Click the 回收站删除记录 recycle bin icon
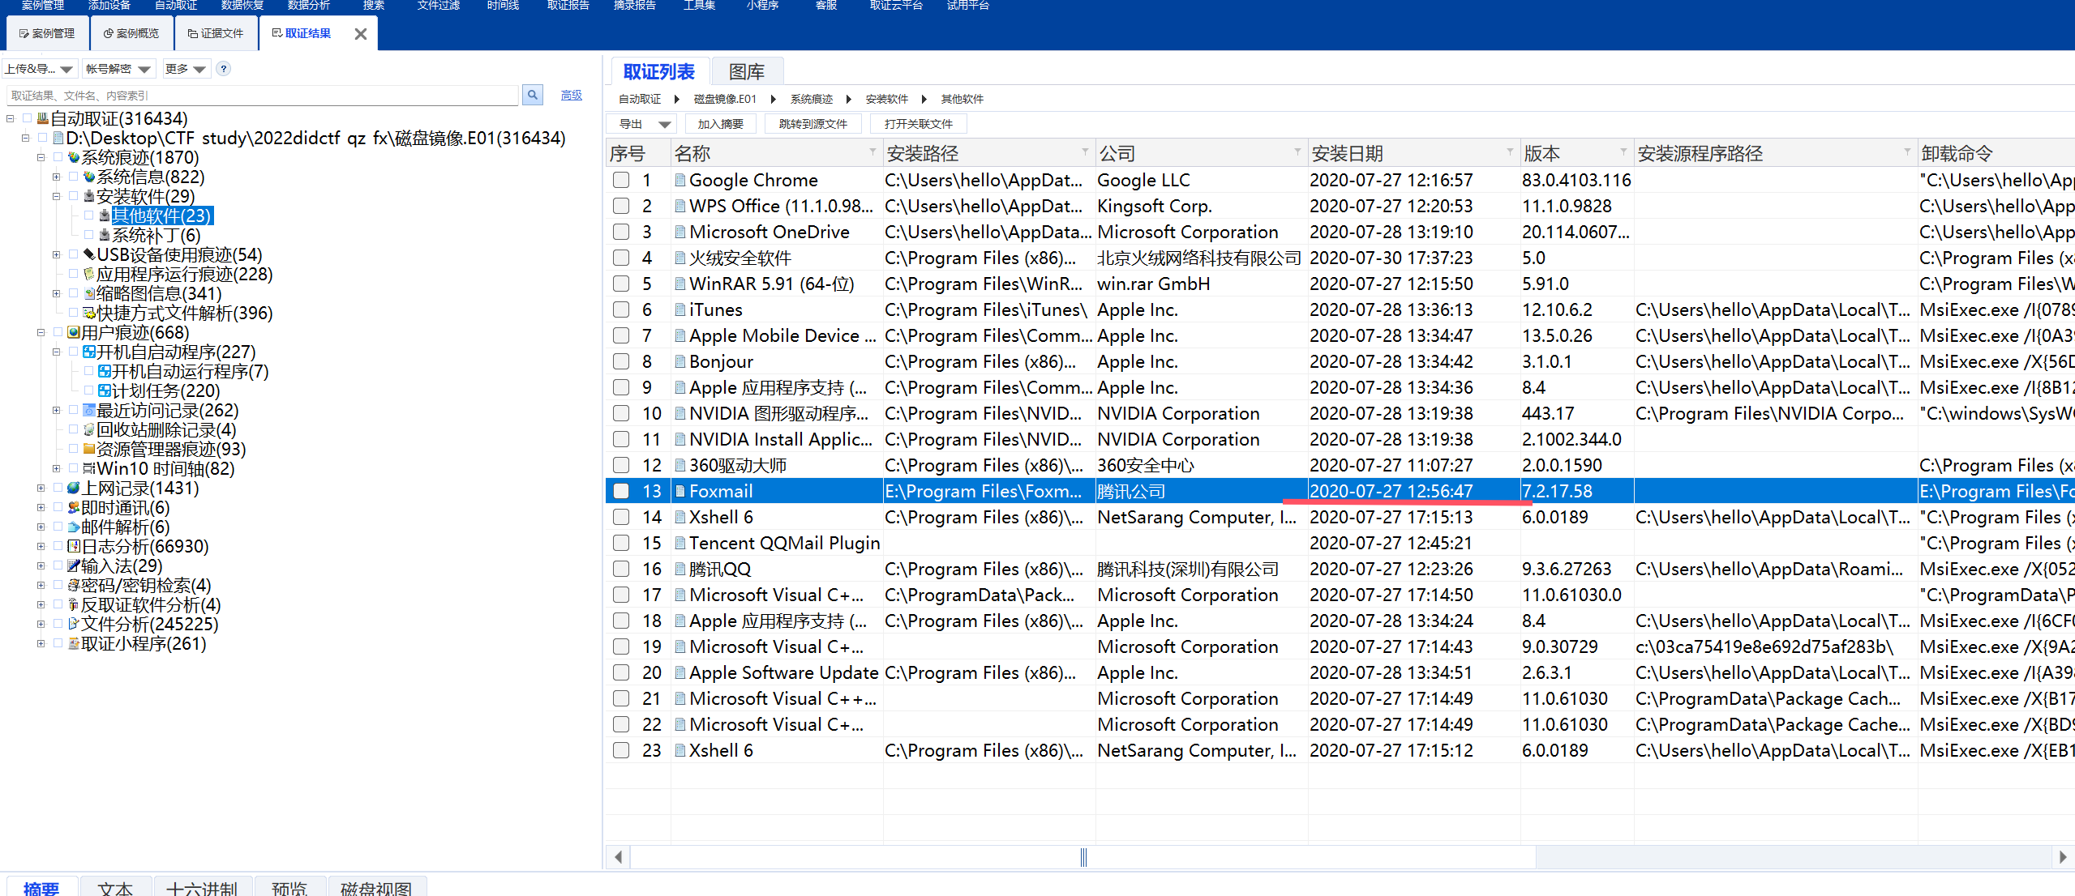The width and height of the screenshot is (2075, 896). point(89,429)
